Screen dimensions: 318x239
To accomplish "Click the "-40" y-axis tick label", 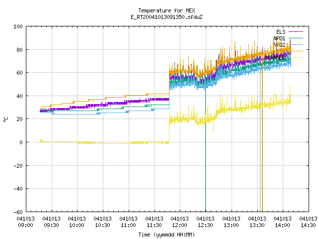I will tap(18, 189).
